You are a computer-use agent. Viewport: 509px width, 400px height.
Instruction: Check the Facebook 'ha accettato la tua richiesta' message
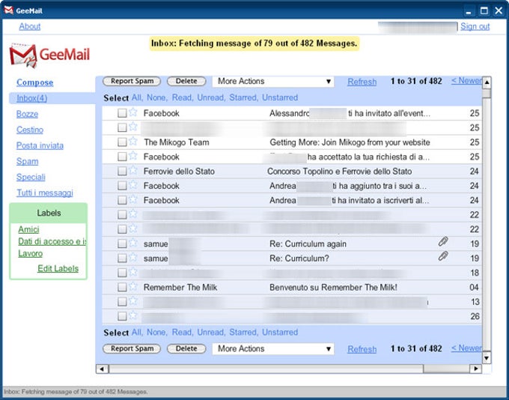[x=122, y=157]
